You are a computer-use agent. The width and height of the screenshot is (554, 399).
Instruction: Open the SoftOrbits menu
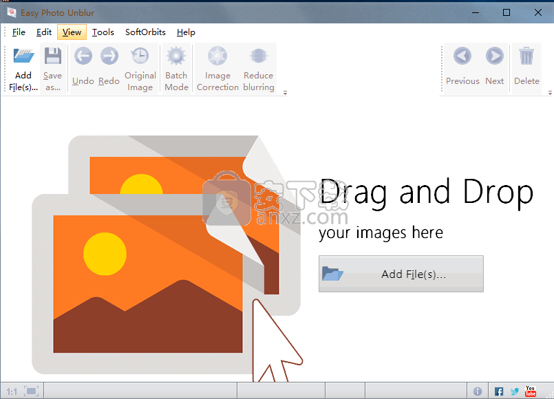(145, 32)
